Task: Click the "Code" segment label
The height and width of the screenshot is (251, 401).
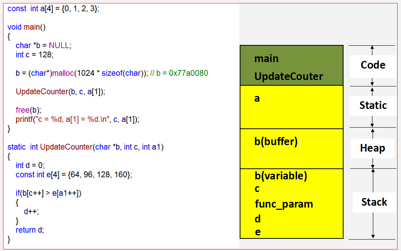Action: click(373, 65)
